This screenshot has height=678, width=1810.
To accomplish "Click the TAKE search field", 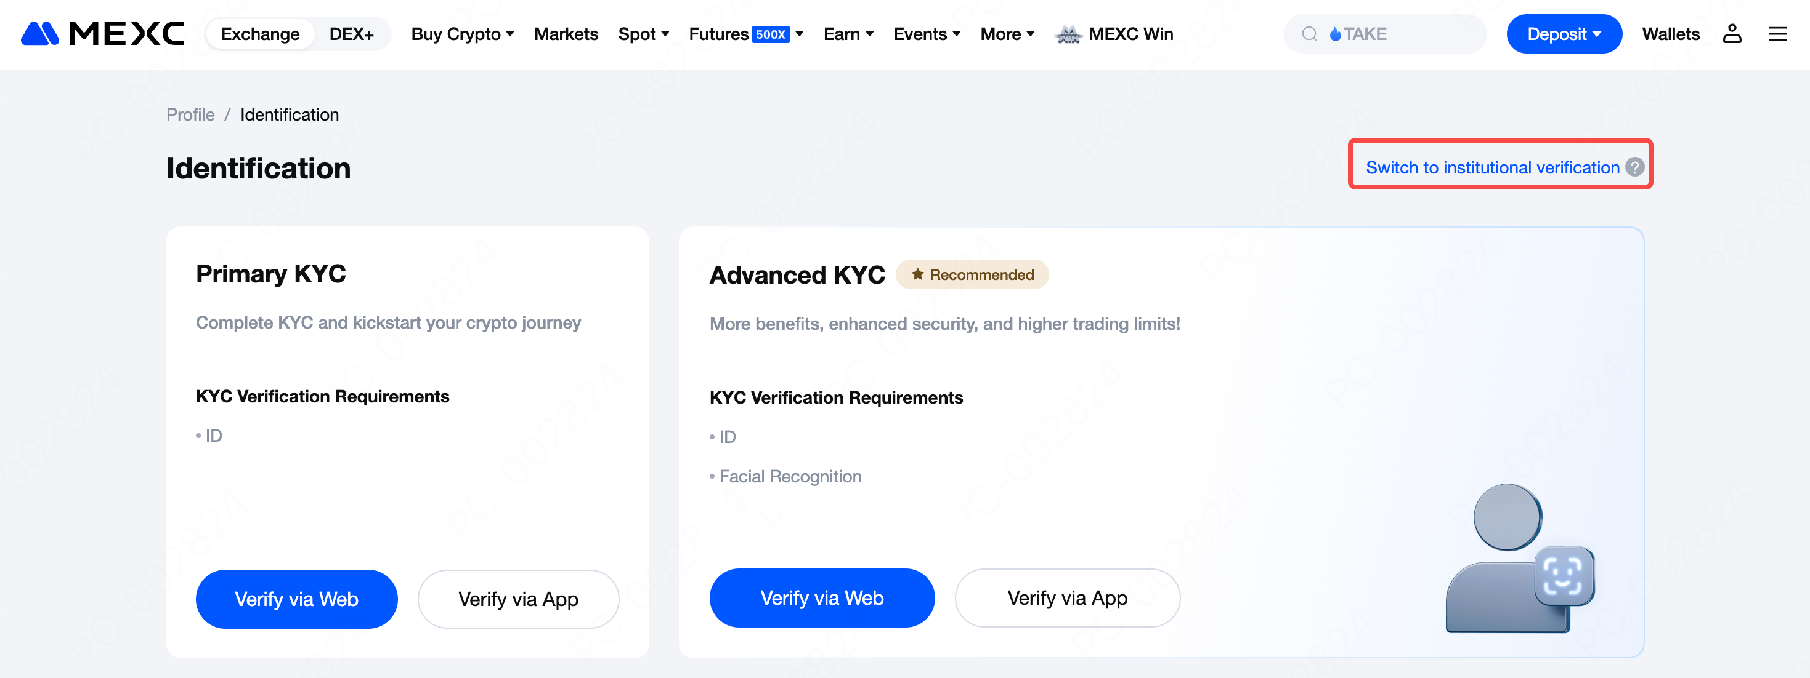I will (x=1398, y=34).
